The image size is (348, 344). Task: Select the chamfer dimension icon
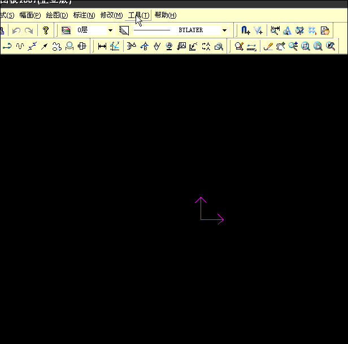pyautogui.click(x=132, y=46)
